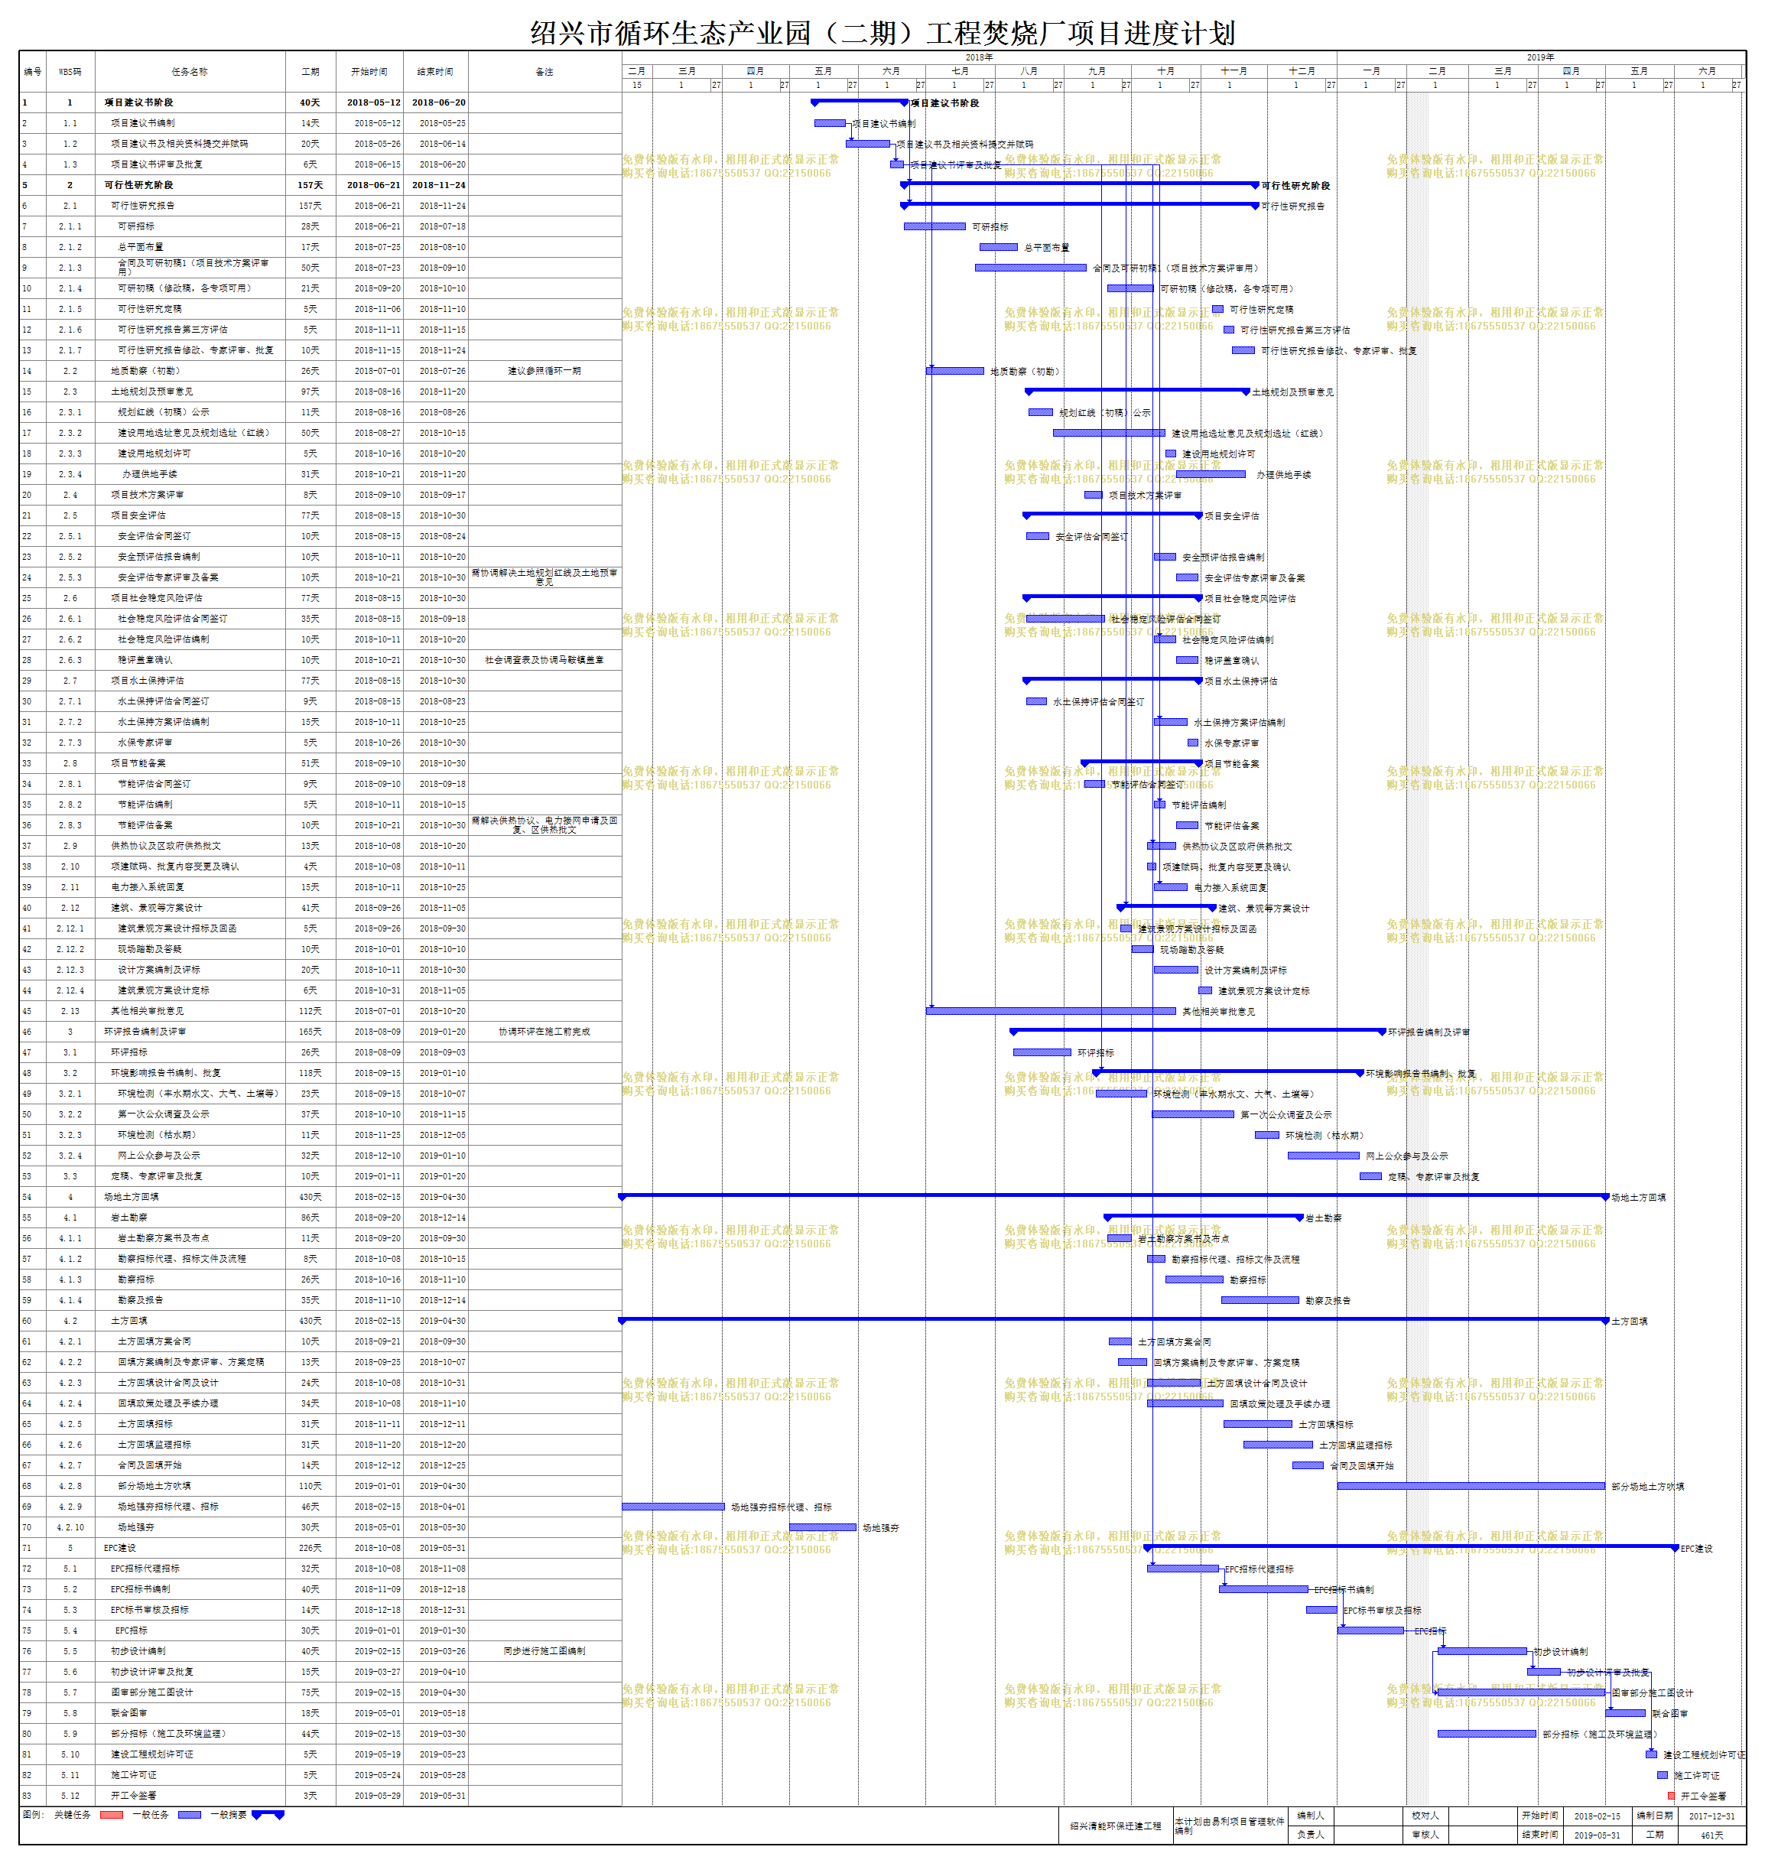Click the footer 编制日期 value 2017-12-31
Screen dimensions: 1765x1863
tap(1711, 1817)
